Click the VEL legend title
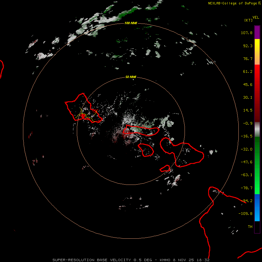 coord(256,17)
